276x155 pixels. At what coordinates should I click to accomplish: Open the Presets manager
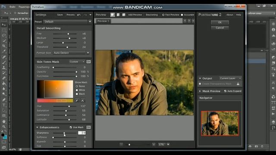click(x=70, y=15)
